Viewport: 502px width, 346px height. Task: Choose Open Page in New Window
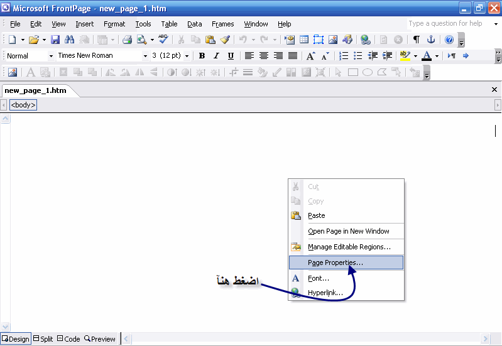click(346, 231)
